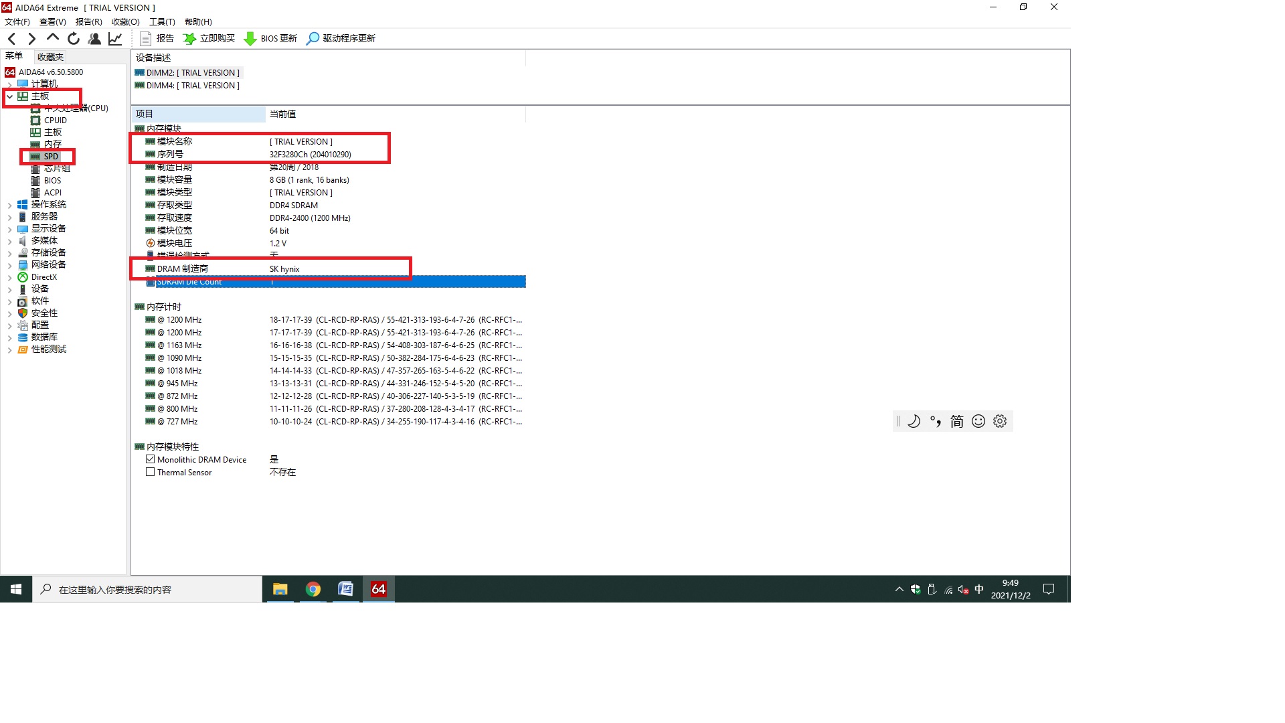Collapse the 主板 tree node

coord(9,96)
